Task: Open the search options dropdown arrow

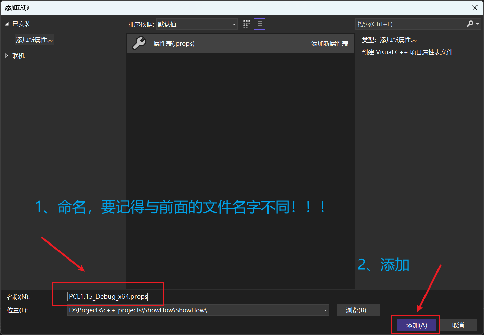Action: click(x=478, y=24)
